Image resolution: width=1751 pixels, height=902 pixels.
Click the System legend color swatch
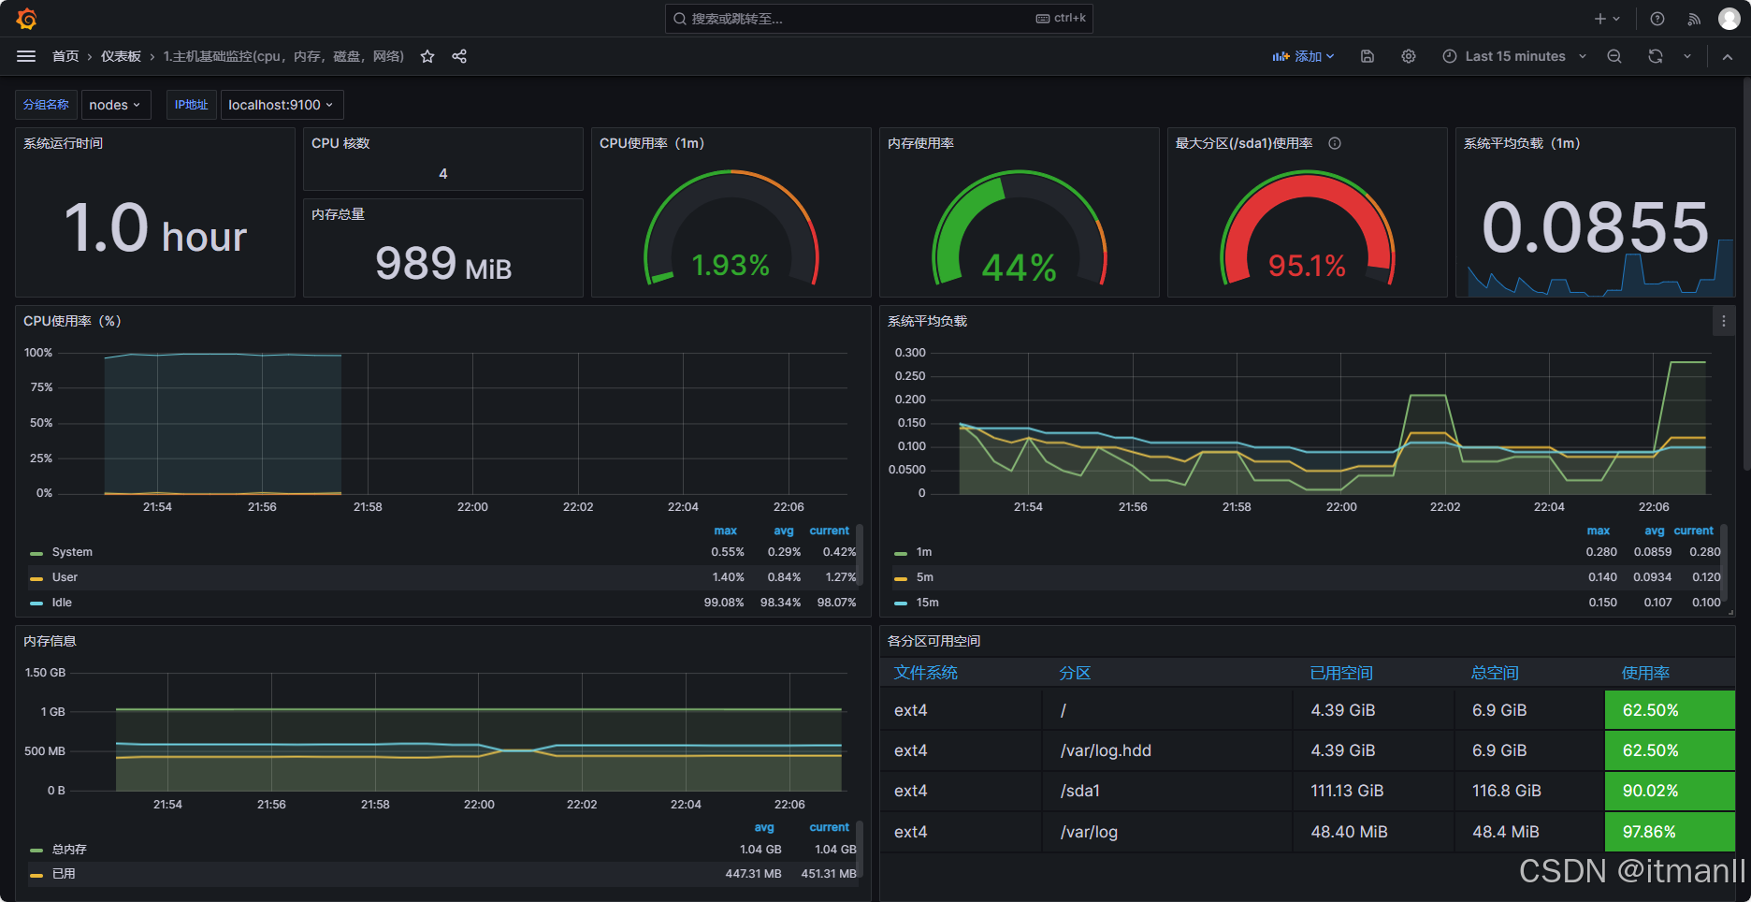[36, 553]
